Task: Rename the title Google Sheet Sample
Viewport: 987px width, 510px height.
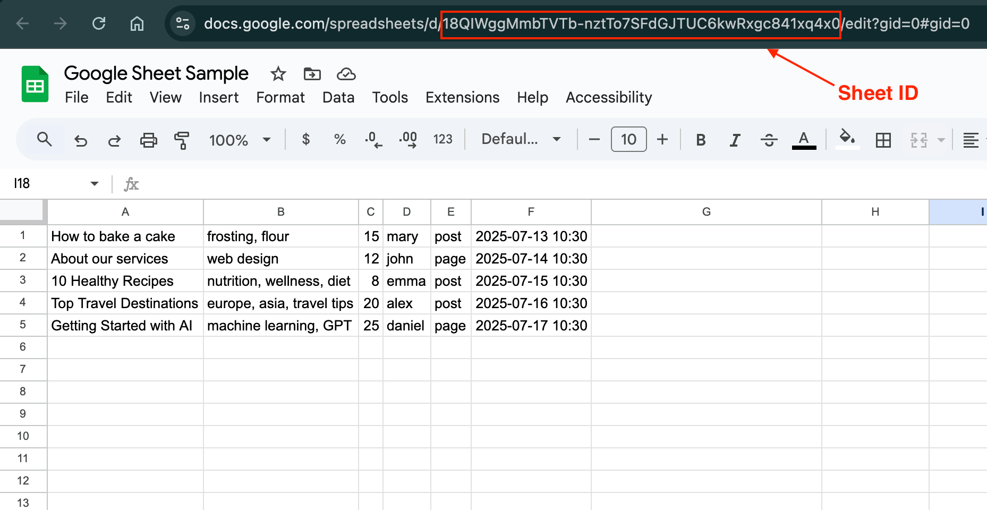Action: tap(156, 73)
